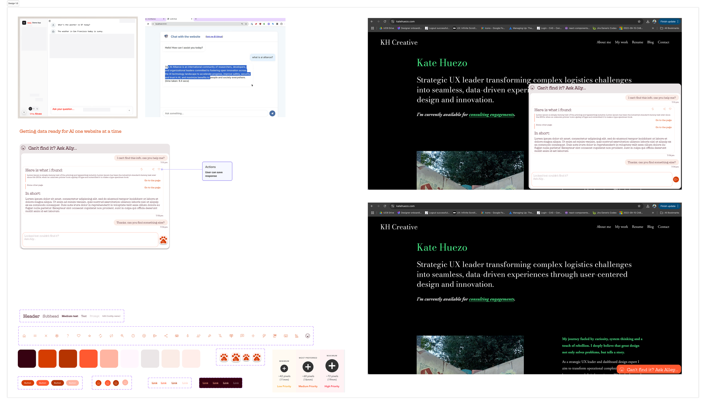Click the "Ask something..." chat input field
The width and height of the screenshot is (706, 405).
pos(215,113)
